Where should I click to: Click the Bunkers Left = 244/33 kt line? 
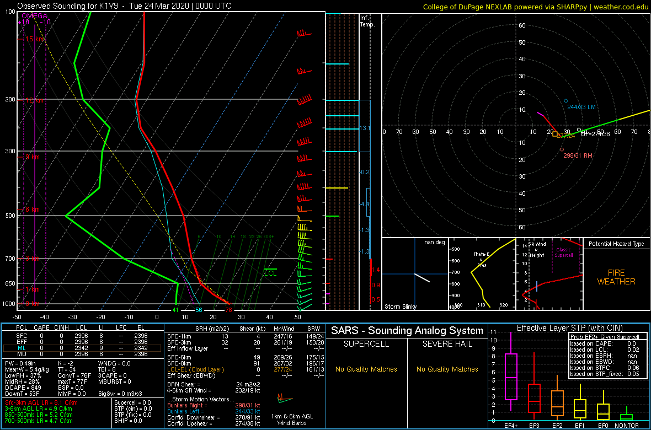[x=214, y=411]
